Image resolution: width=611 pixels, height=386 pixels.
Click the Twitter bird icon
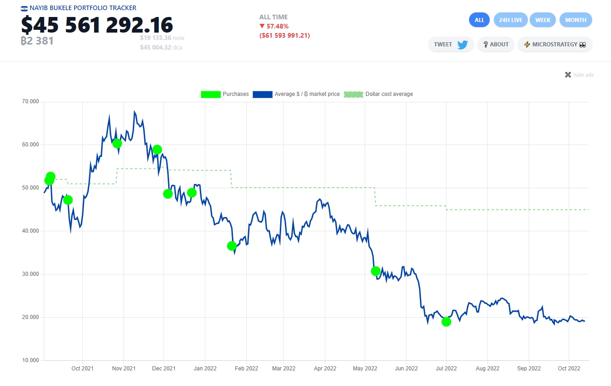tap(462, 45)
